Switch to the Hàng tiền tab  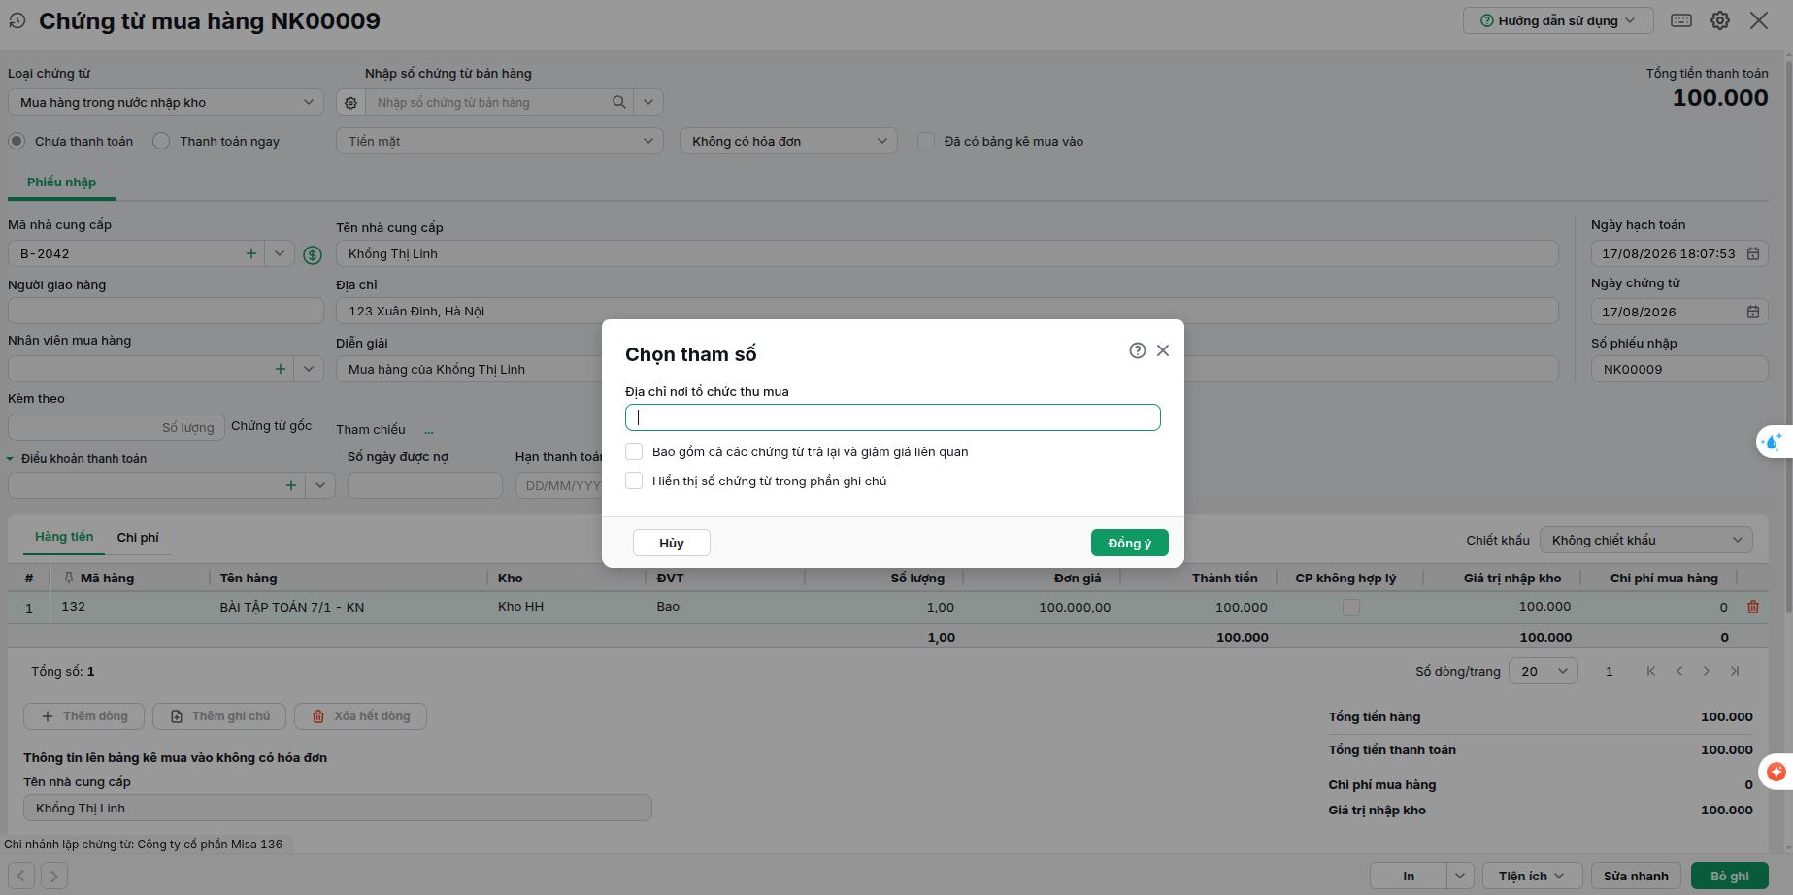tap(64, 537)
